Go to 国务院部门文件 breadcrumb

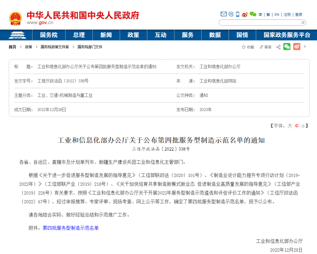[90, 47]
